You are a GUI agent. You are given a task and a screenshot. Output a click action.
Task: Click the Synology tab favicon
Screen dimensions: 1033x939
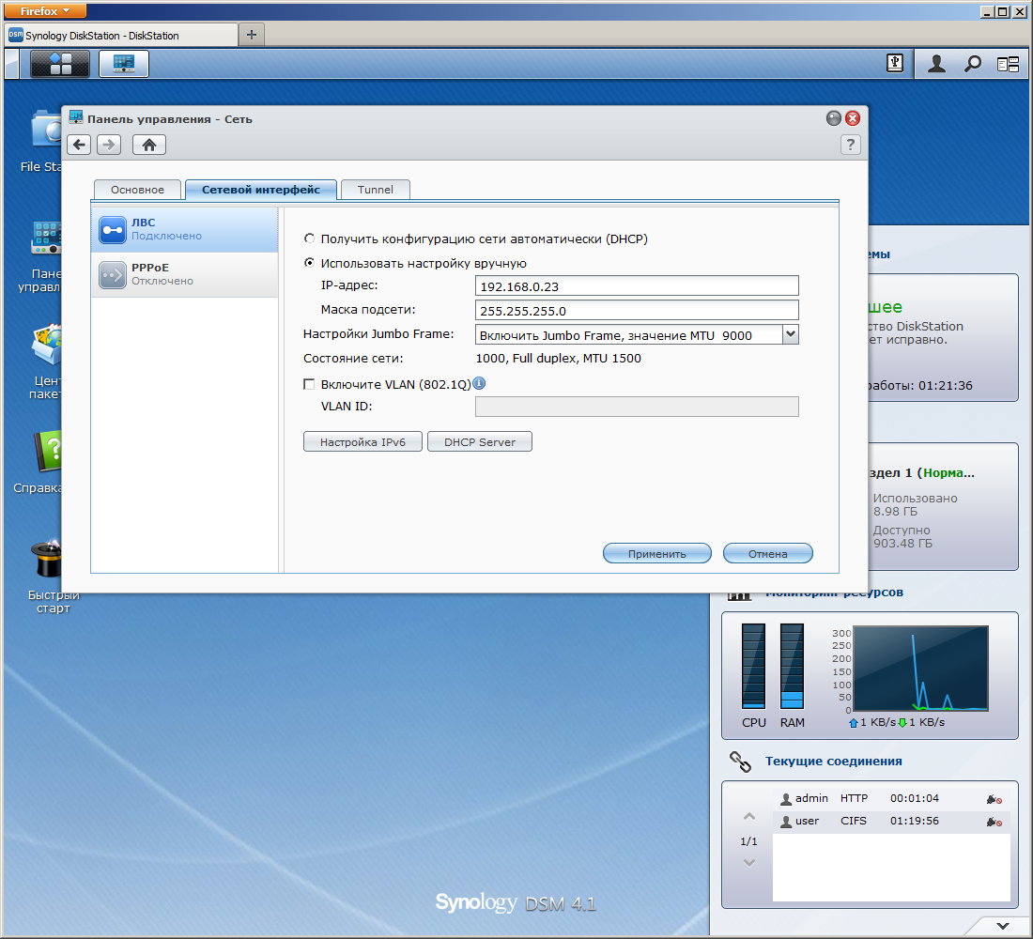point(16,35)
